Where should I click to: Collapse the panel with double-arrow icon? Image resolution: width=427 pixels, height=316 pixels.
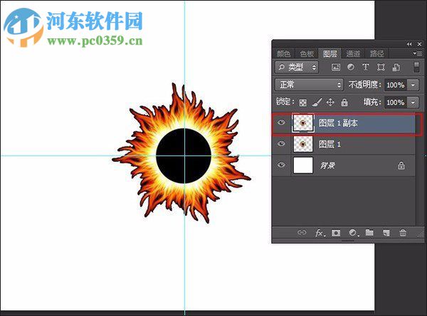[x=409, y=44]
